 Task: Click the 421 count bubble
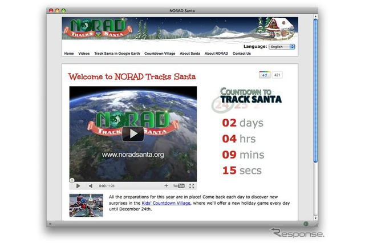click(277, 75)
